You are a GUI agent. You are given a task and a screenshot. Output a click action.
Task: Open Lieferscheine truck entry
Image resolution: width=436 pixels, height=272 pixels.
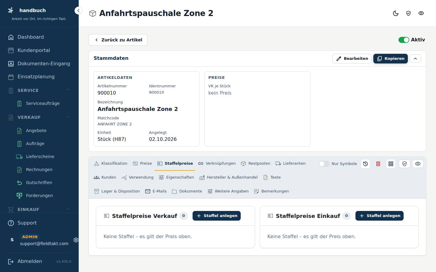click(x=39, y=157)
